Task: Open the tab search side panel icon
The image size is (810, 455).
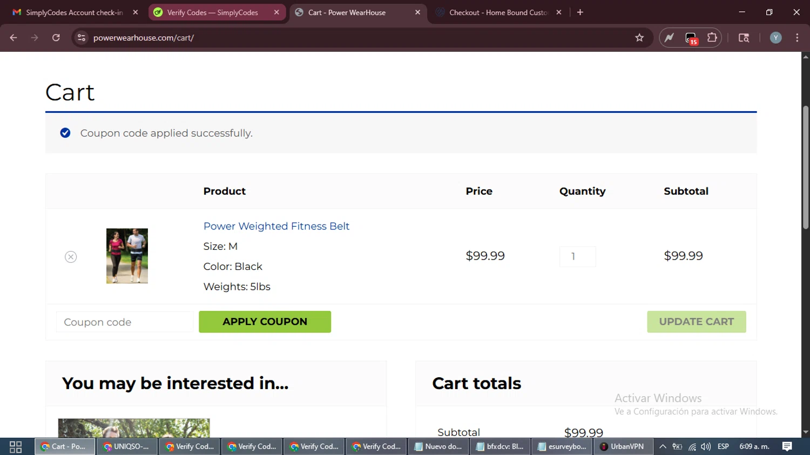Action: [x=744, y=38]
